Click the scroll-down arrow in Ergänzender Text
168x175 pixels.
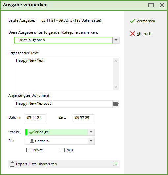coord(116,87)
